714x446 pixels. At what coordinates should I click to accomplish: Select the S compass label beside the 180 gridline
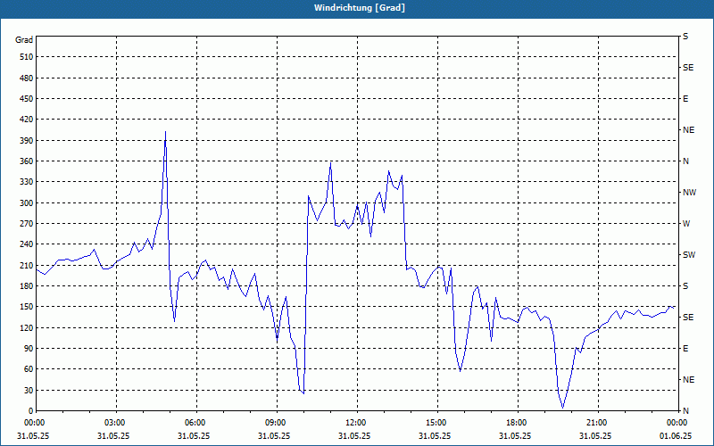pyautogui.click(x=685, y=286)
